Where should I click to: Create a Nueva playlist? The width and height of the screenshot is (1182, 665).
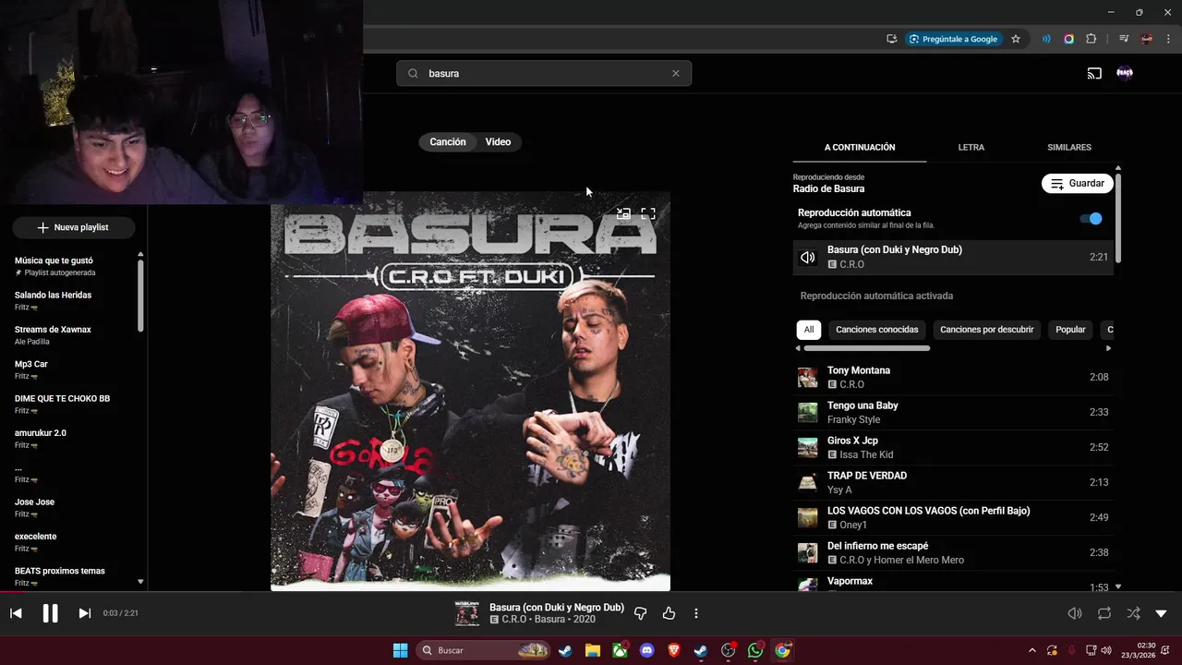pyautogui.click(x=73, y=227)
